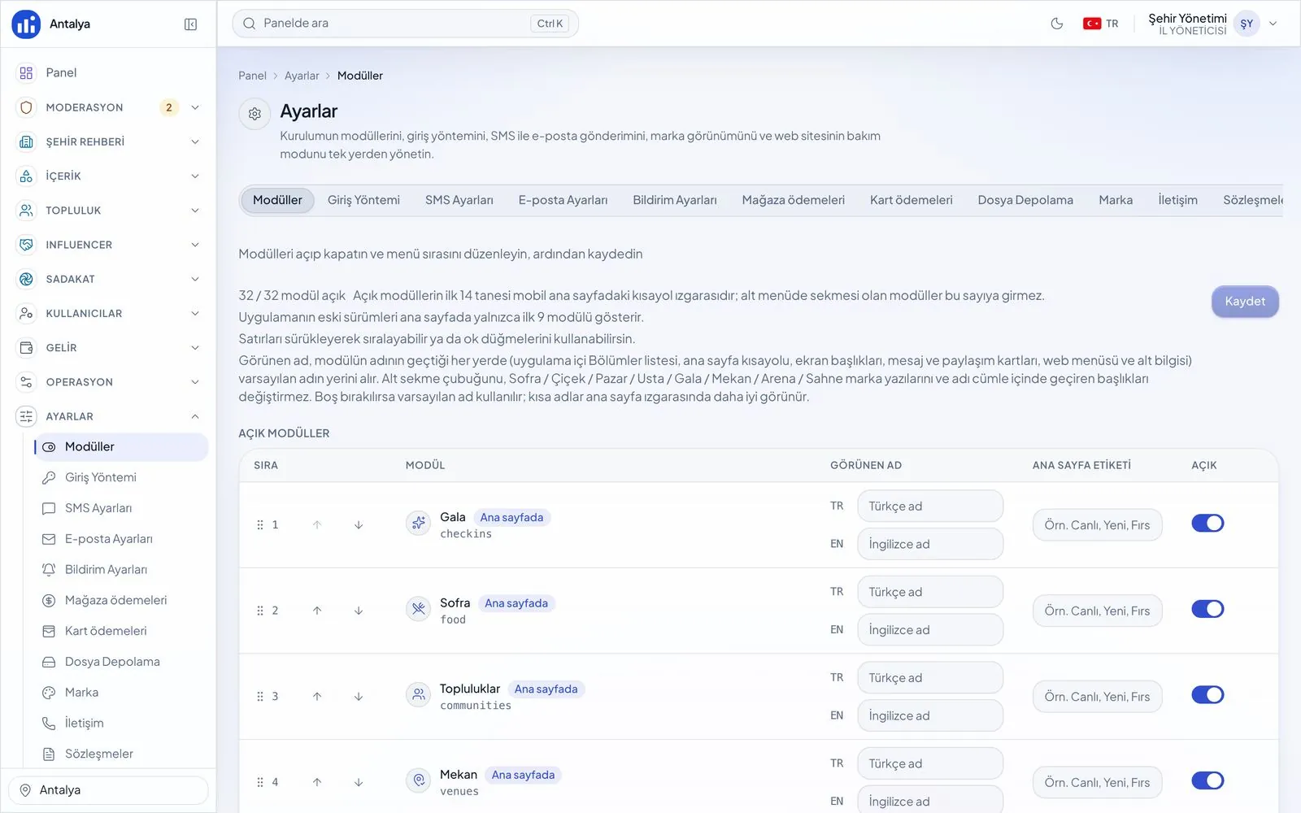Screen dimensions: 1301x813
Task: Open the Dosya Depolama tab
Action: tap(1025, 200)
